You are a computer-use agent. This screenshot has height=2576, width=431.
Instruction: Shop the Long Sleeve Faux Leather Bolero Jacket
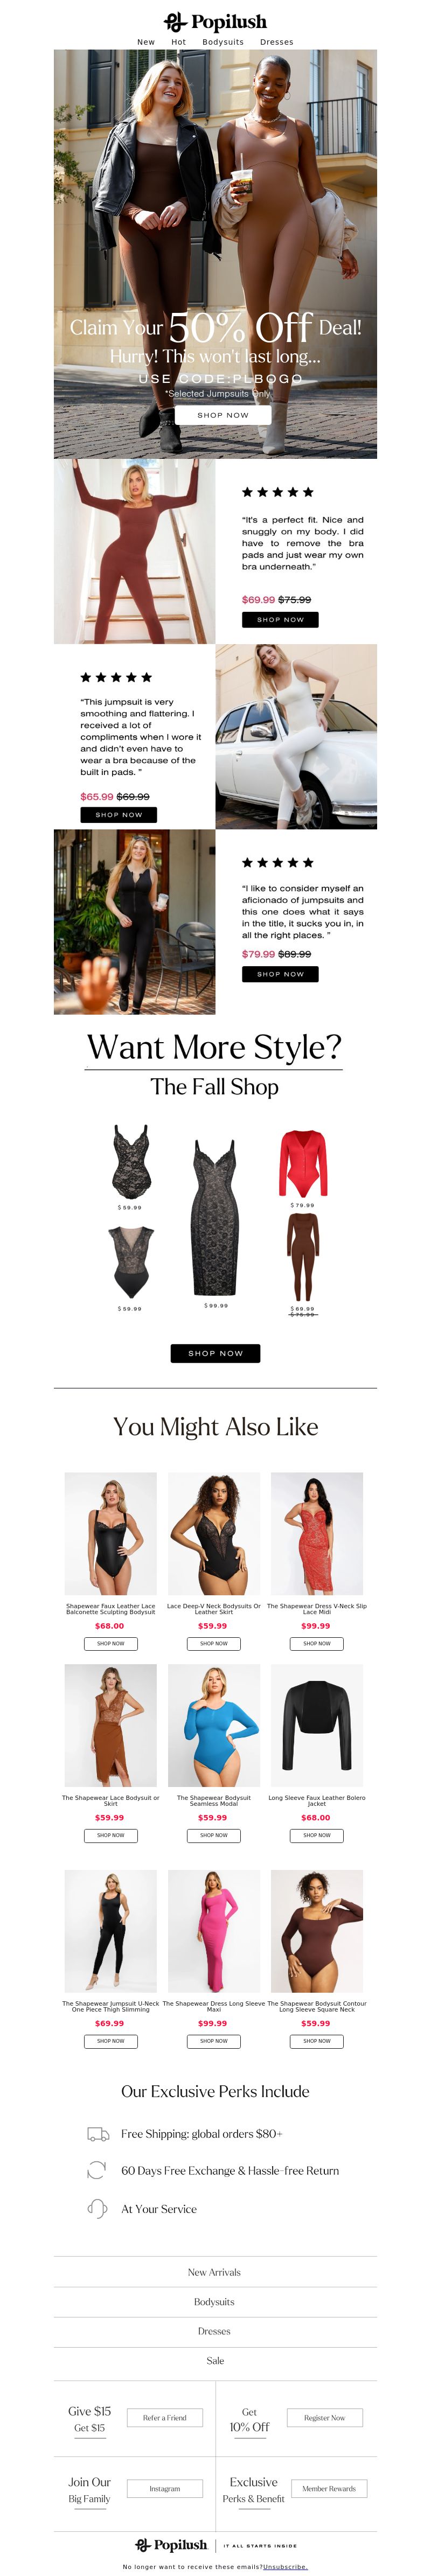click(x=317, y=1835)
